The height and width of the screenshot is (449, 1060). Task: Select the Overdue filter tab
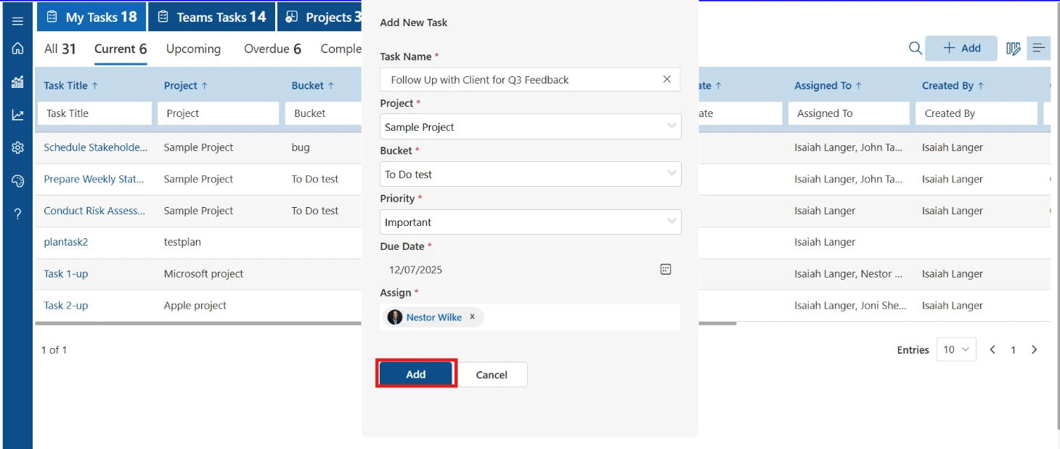point(272,49)
